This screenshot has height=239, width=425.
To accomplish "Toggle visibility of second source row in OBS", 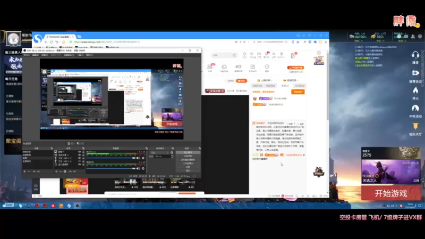I will click(79, 155).
